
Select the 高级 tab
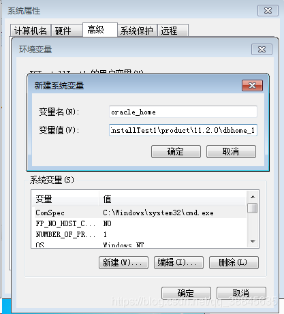[100, 29]
